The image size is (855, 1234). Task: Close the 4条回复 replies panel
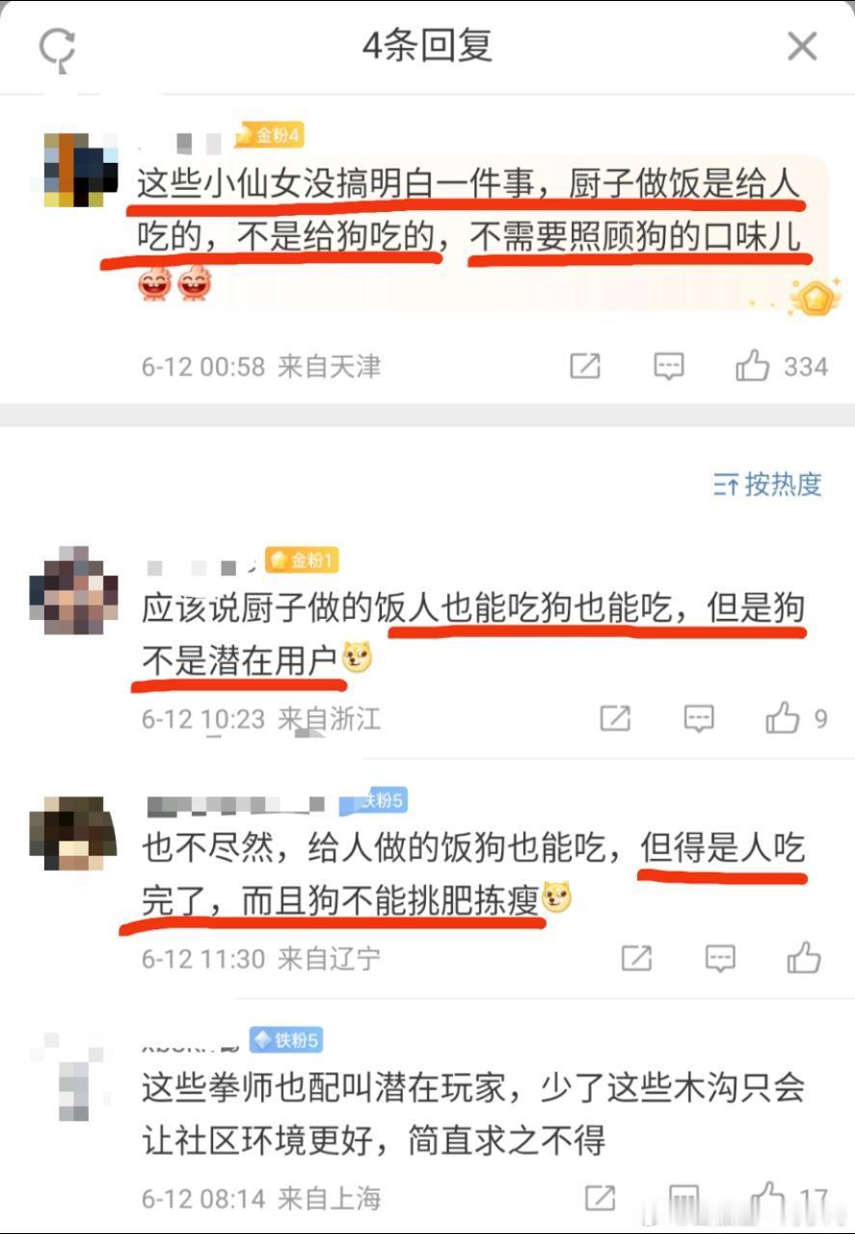coord(802,46)
